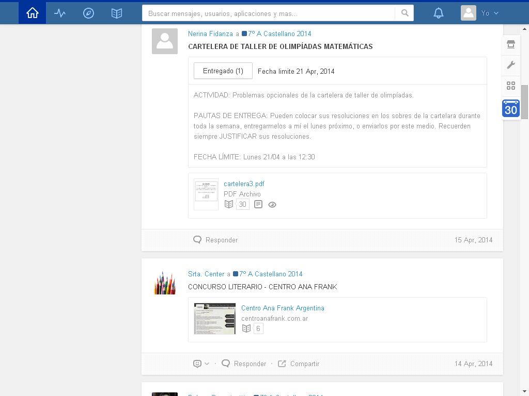Screen dimensions: 529x396
Task: Open the Library book icon in the navbar
Action: [117, 13]
